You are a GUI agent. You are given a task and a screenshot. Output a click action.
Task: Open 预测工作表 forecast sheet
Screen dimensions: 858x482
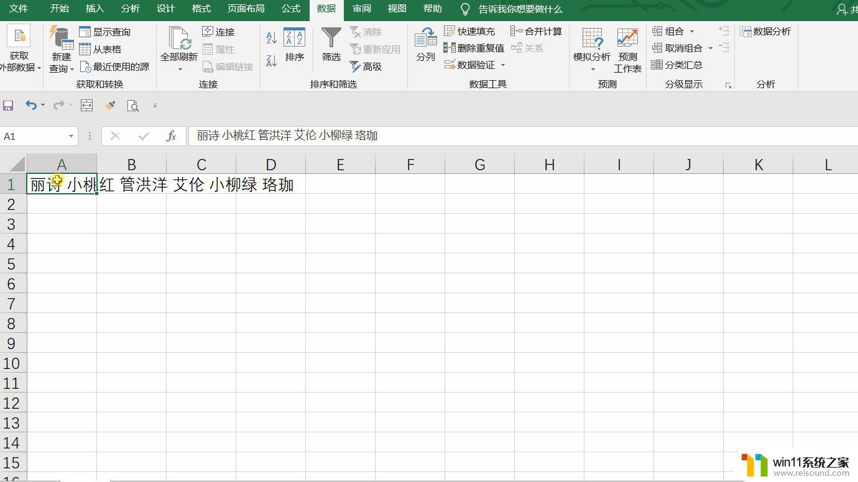[x=627, y=50]
